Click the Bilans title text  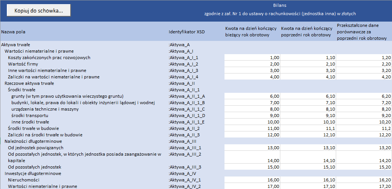click(280, 5)
